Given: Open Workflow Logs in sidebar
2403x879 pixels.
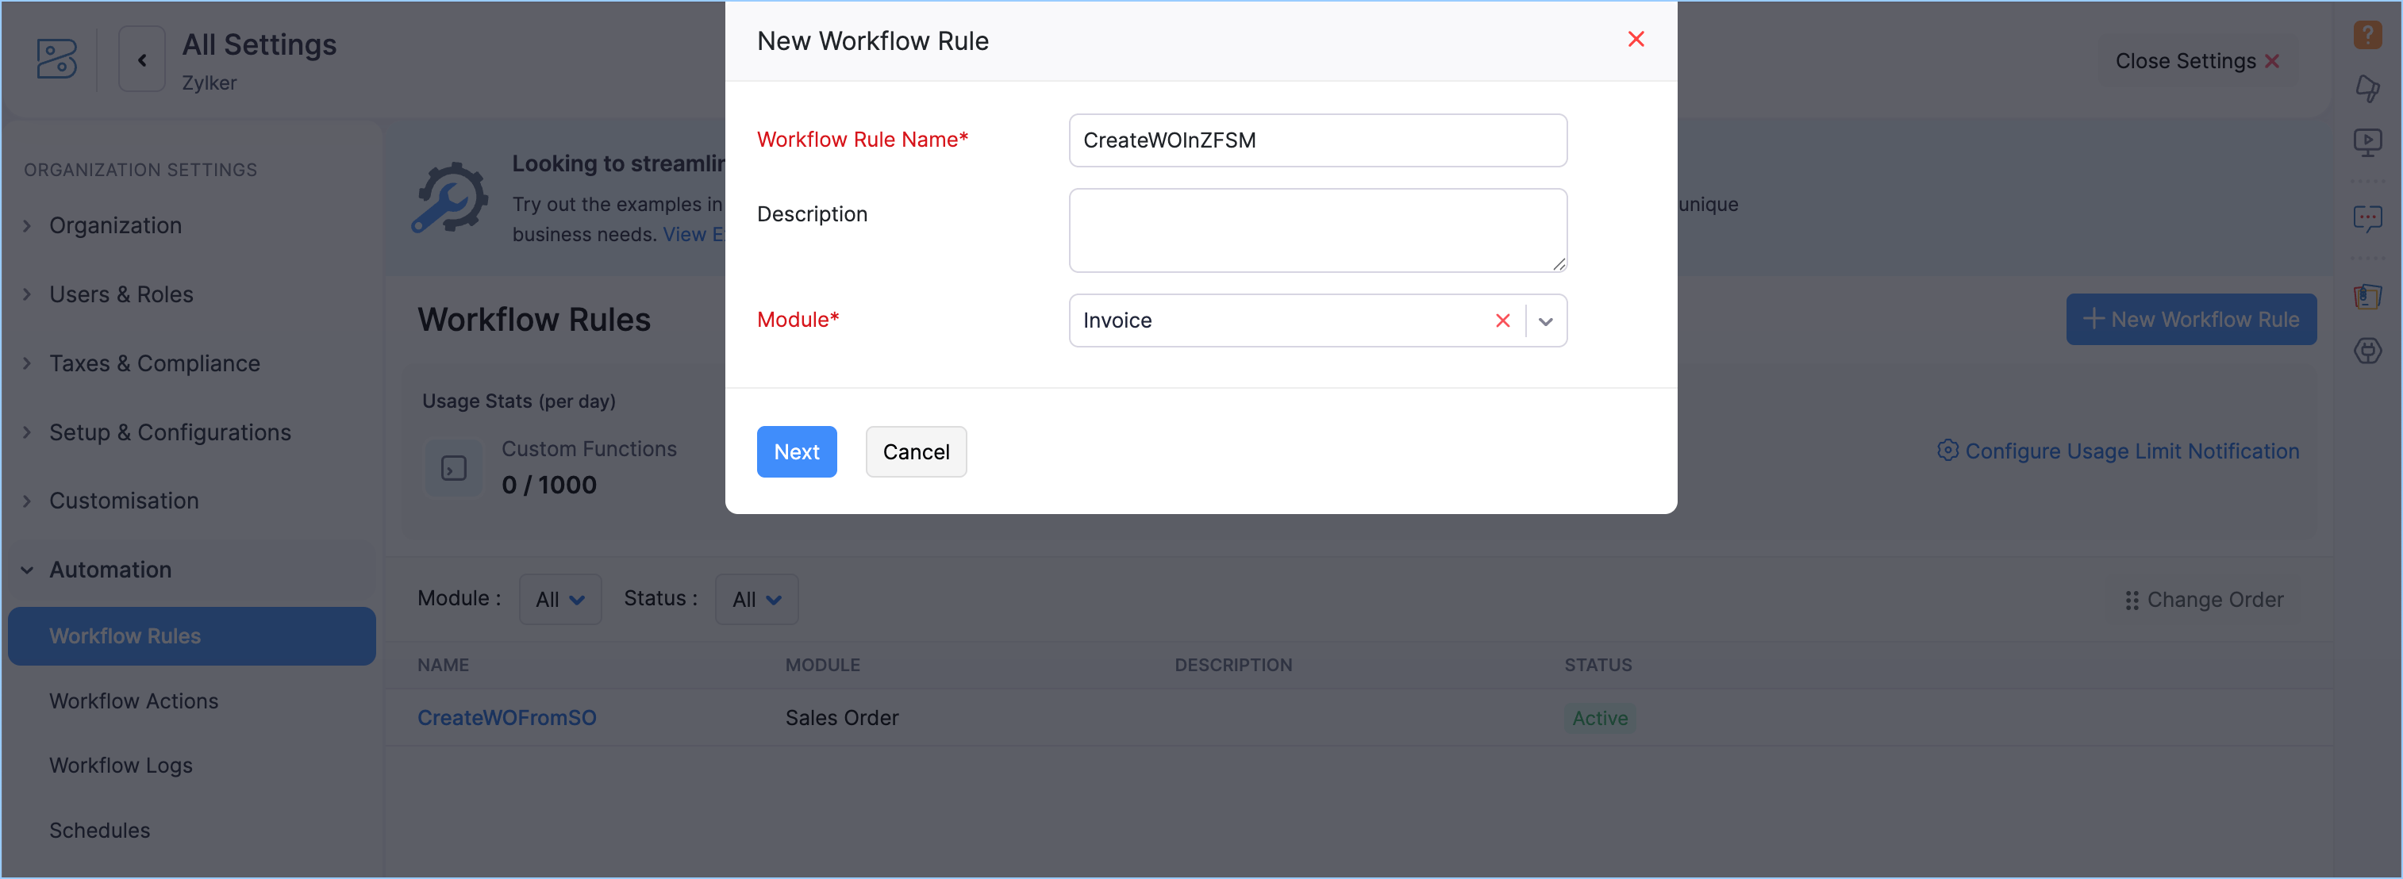Looking at the screenshot, I should coord(121,766).
